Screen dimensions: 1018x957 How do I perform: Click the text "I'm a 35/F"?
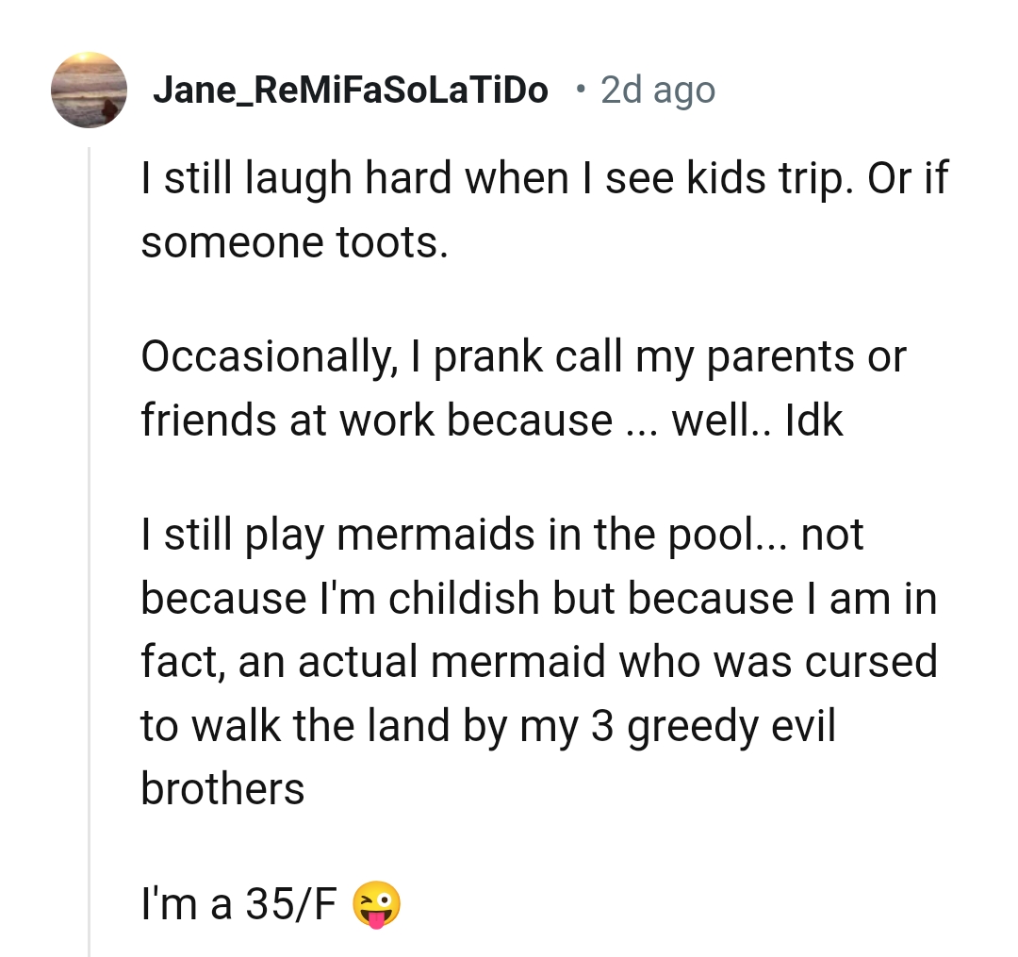[240, 905]
